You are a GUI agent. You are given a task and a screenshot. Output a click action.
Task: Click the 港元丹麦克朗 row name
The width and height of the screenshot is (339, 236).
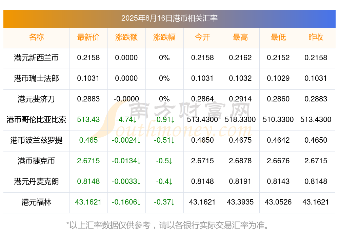[36, 182]
